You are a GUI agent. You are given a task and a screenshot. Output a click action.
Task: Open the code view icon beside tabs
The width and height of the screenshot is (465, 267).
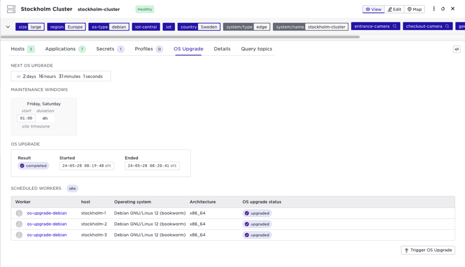pyautogui.click(x=456, y=49)
